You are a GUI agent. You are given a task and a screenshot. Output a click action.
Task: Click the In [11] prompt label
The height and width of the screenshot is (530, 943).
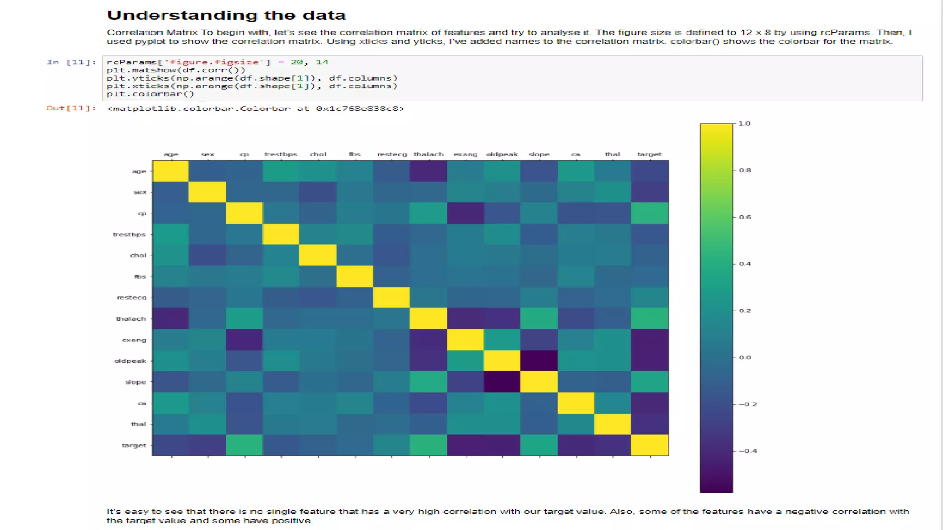pos(71,62)
